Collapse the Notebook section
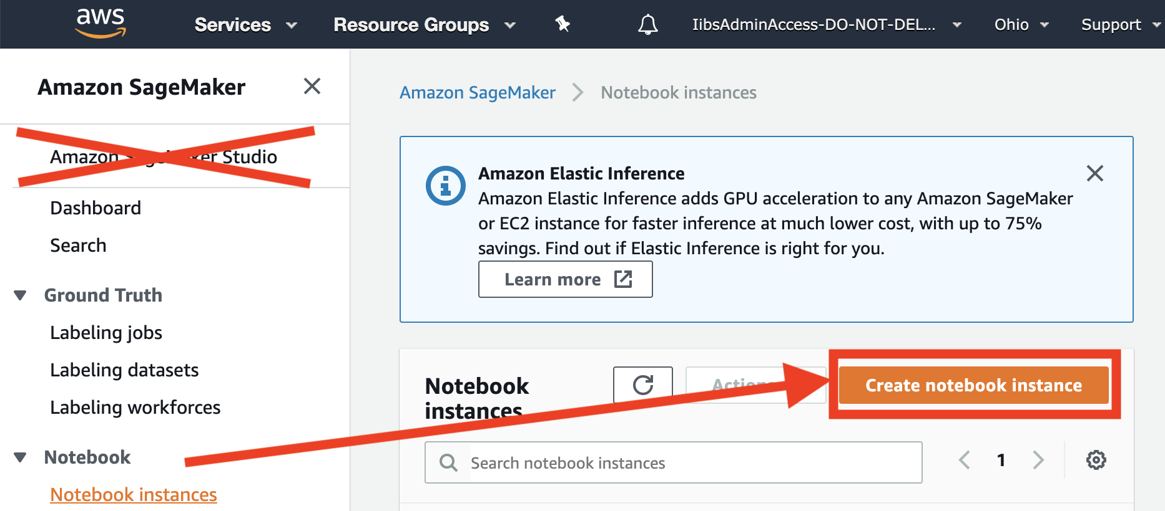 point(21,457)
